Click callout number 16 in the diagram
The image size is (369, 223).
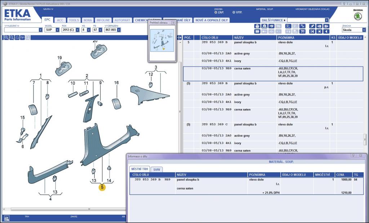pos(116,83)
